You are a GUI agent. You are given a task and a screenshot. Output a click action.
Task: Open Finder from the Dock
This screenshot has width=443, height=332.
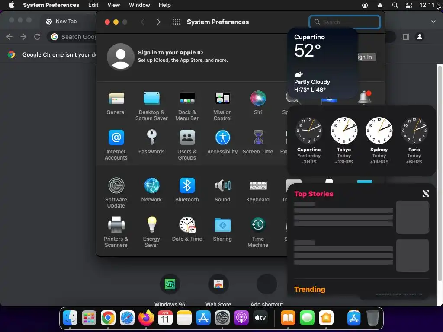tap(70, 318)
